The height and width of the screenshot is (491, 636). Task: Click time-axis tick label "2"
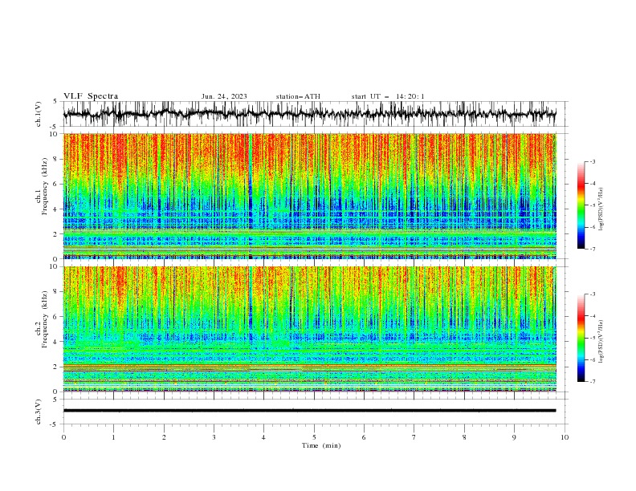tap(164, 437)
